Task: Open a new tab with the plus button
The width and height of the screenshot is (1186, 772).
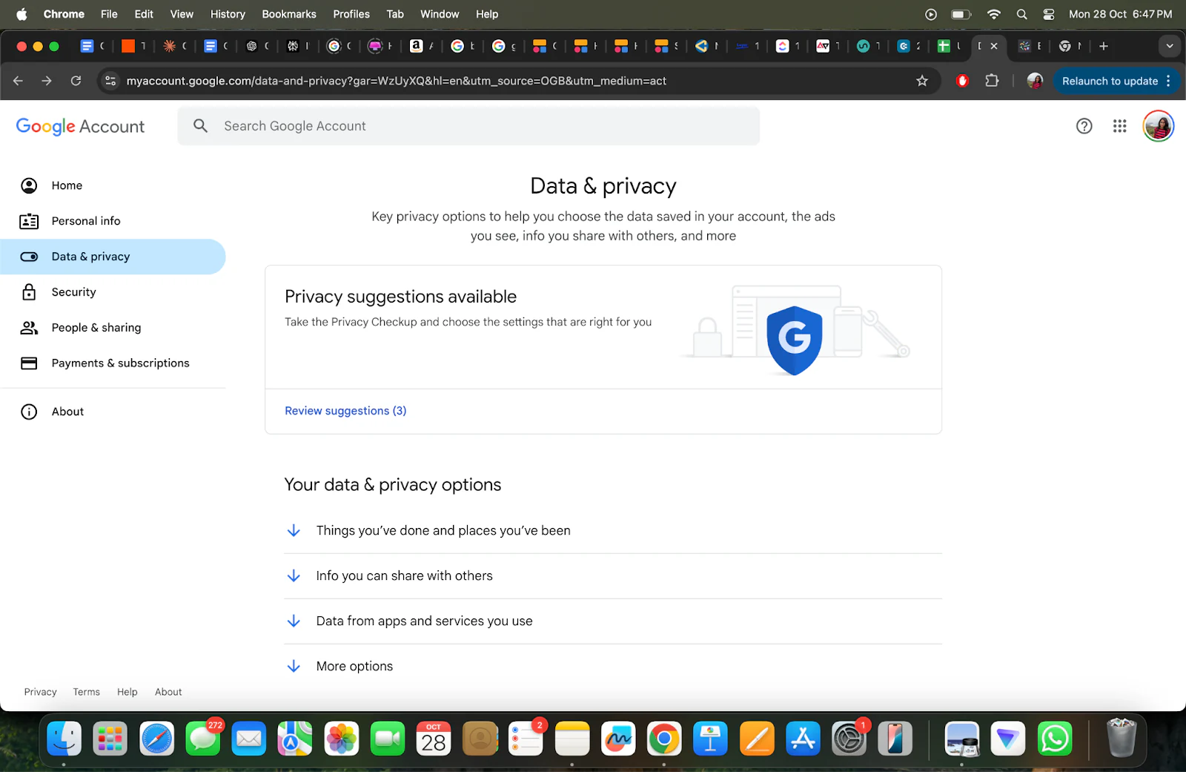Action: pos(1104,46)
